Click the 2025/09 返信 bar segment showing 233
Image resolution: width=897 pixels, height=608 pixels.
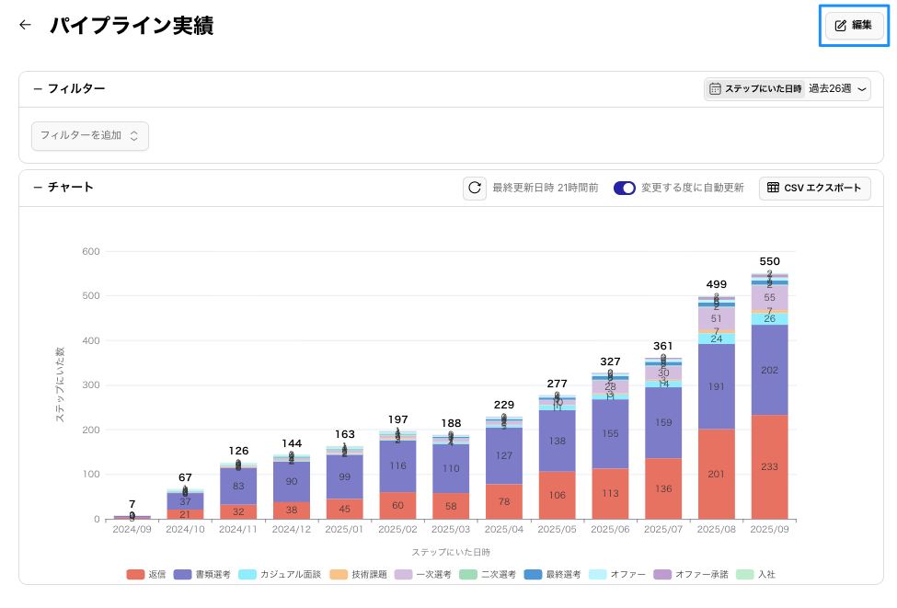coord(769,466)
